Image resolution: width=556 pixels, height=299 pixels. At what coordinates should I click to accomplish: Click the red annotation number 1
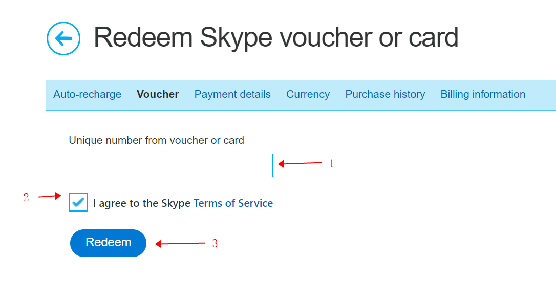331,164
